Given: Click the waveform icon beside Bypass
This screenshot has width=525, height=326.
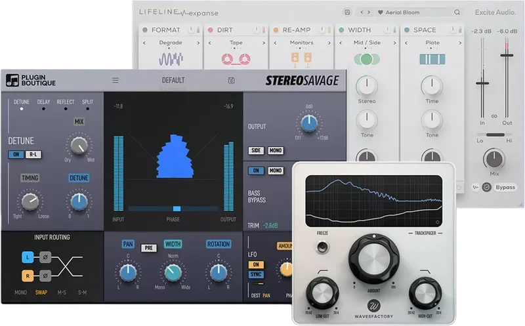Looking at the screenshot, I should [x=476, y=188].
